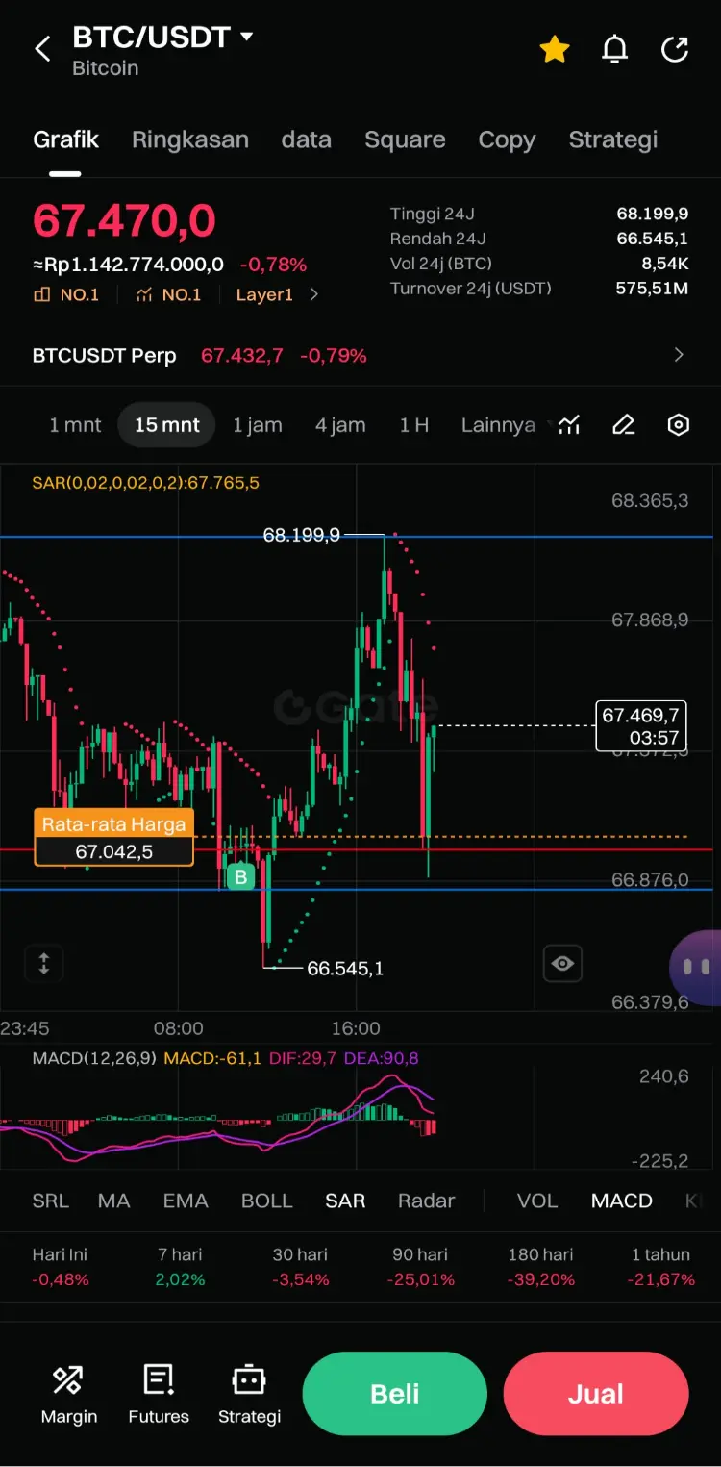721x1467 pixels.
Task: Tap the share icon at top right
Action: (x=676, y=49)
